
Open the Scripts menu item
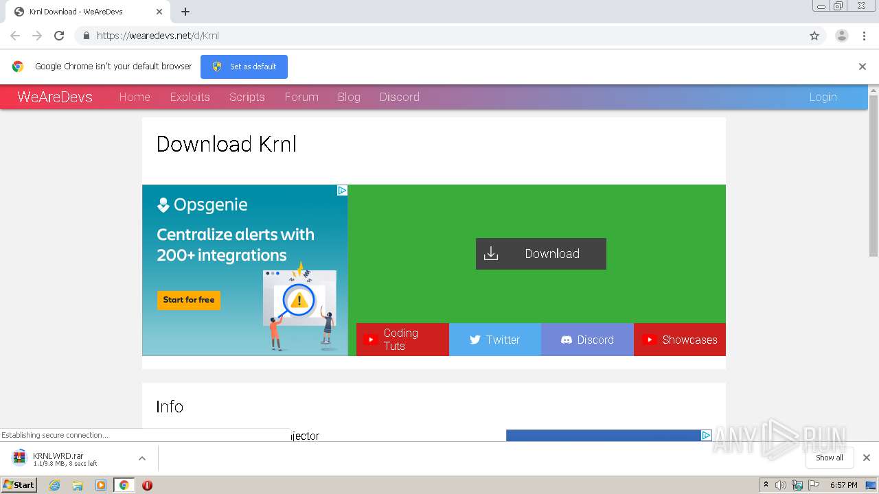pyautogui.click(x=247, y=97)
